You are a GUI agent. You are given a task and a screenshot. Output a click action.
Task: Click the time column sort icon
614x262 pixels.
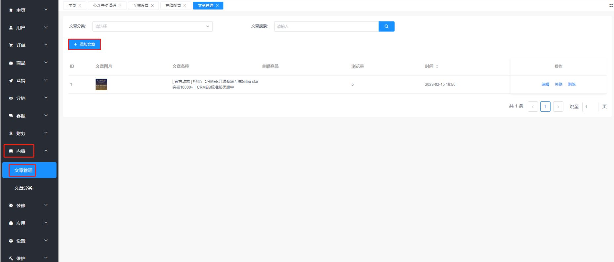coord(437,66)
